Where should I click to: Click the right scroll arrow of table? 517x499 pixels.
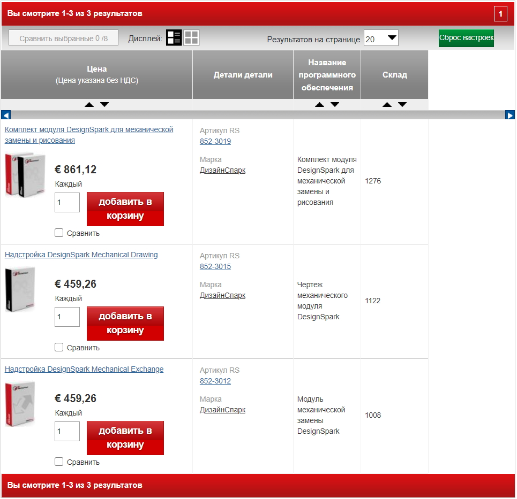510,115
